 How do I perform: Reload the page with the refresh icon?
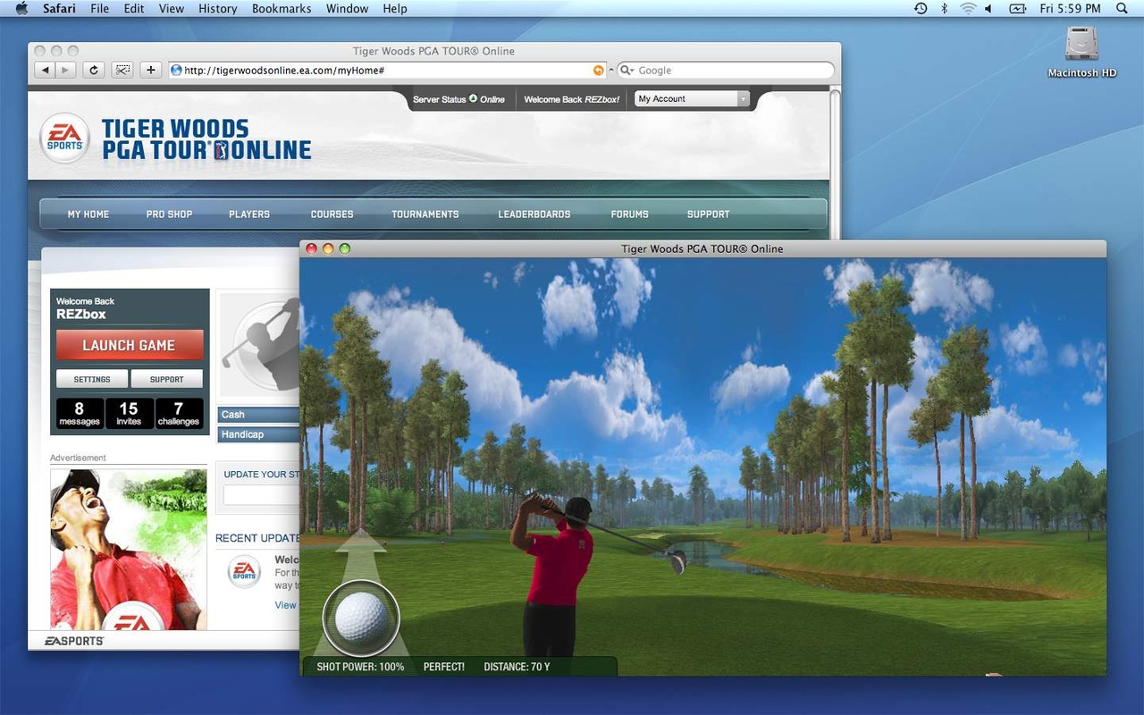[x=93, y=70]
